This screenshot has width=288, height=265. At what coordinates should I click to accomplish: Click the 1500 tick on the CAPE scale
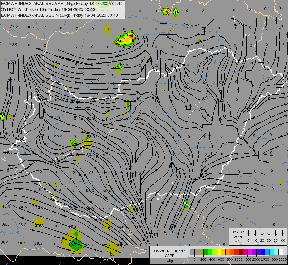coord(247,259)
